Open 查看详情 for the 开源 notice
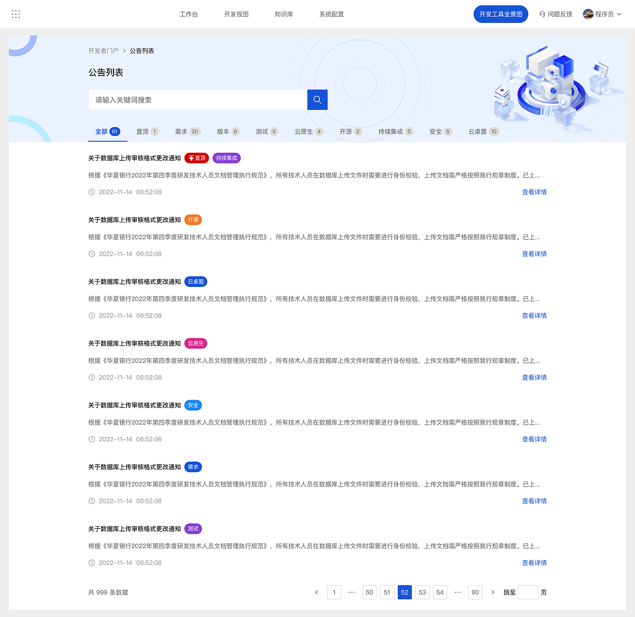Screen dimensions: 635x617 [534, 254]
